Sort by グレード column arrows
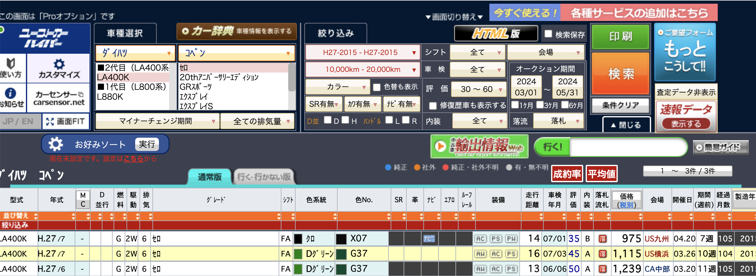 tap(279, 216)
